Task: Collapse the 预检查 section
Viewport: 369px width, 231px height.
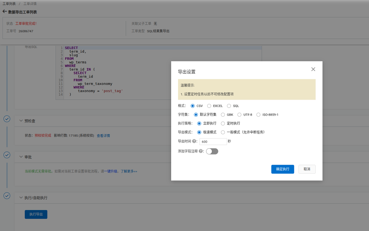Action: 21,121
